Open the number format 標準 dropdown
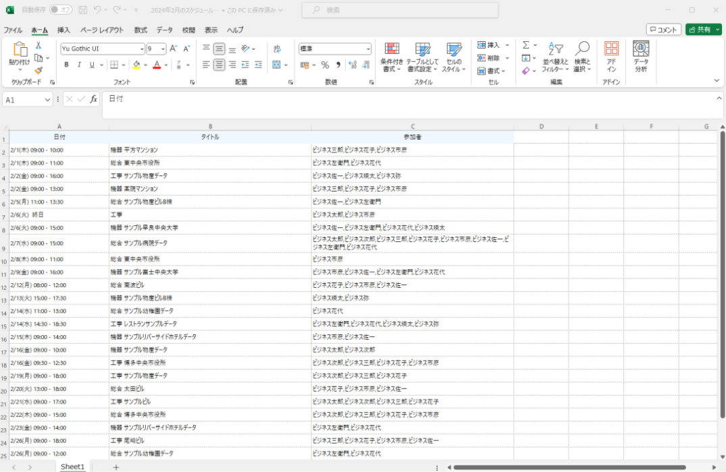Screen dimensions: 726x472 [367, 49]
